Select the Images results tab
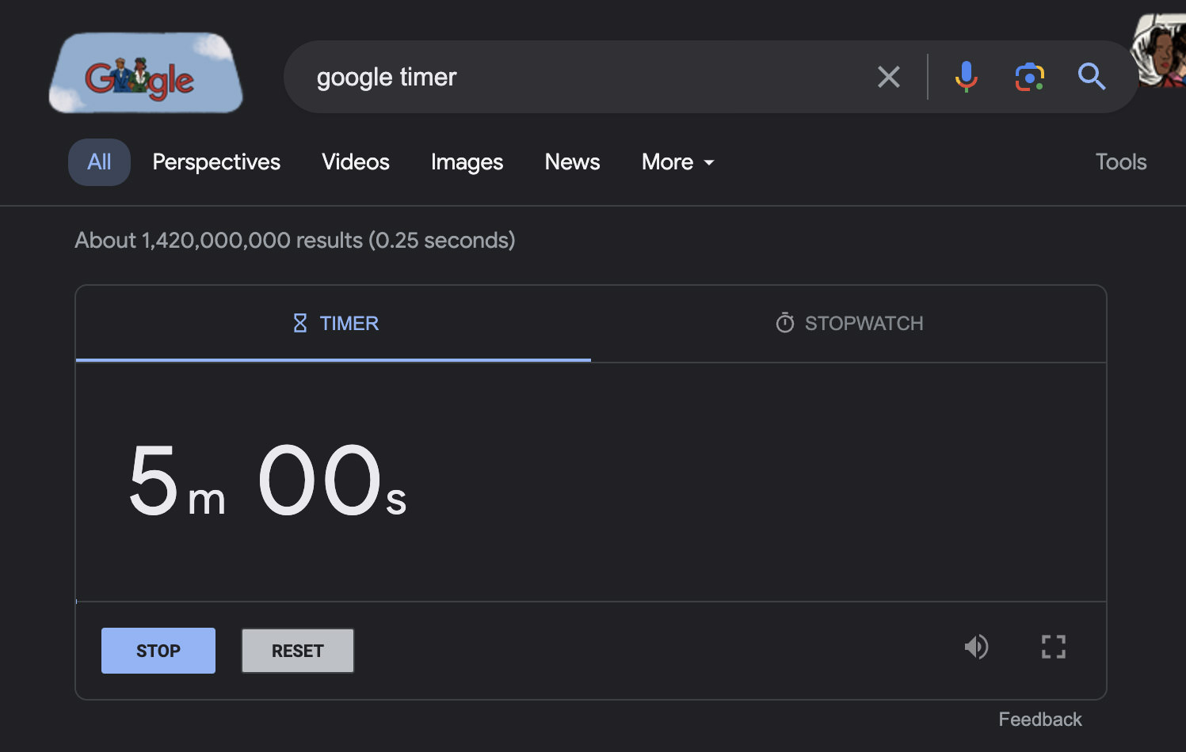 pyautogui.click(x=467, y=162)
